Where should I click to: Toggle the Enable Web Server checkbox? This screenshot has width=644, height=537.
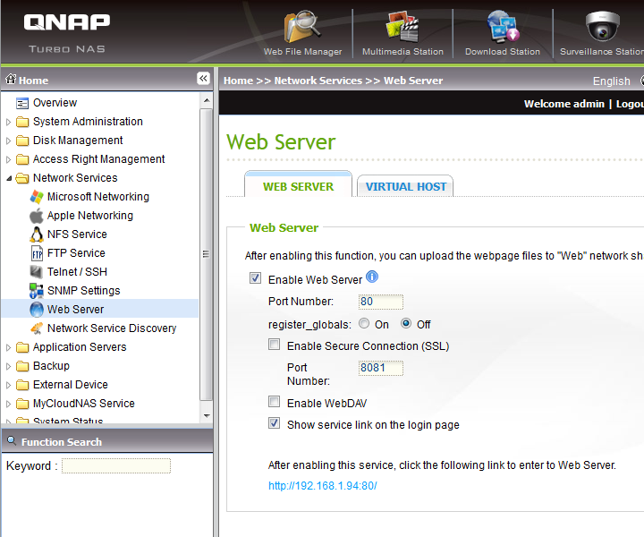pyautogui.click(x=256, y=279)
